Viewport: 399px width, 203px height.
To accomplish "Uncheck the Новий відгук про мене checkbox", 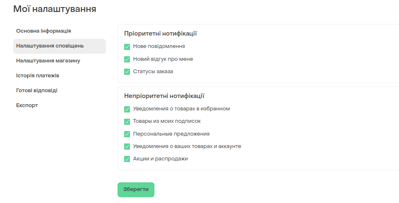I will [x=127, y=59].
